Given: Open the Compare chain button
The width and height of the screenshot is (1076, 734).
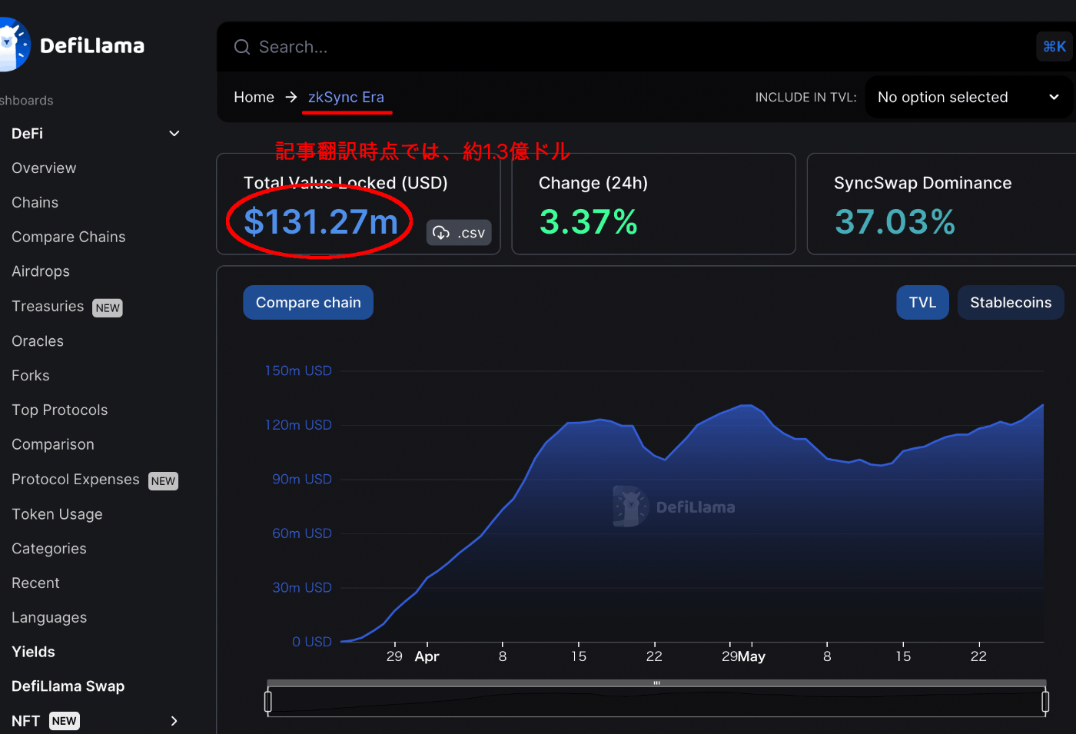Looking at the screenshot, I should [308, 303].
